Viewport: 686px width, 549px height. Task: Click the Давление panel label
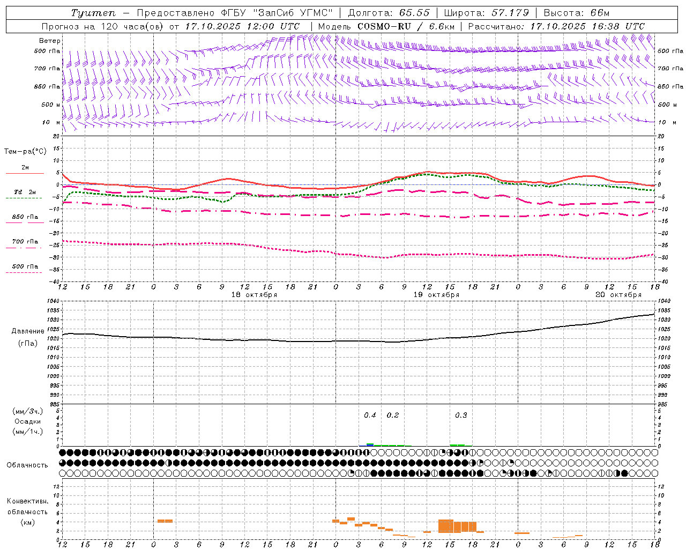point(28,331)
